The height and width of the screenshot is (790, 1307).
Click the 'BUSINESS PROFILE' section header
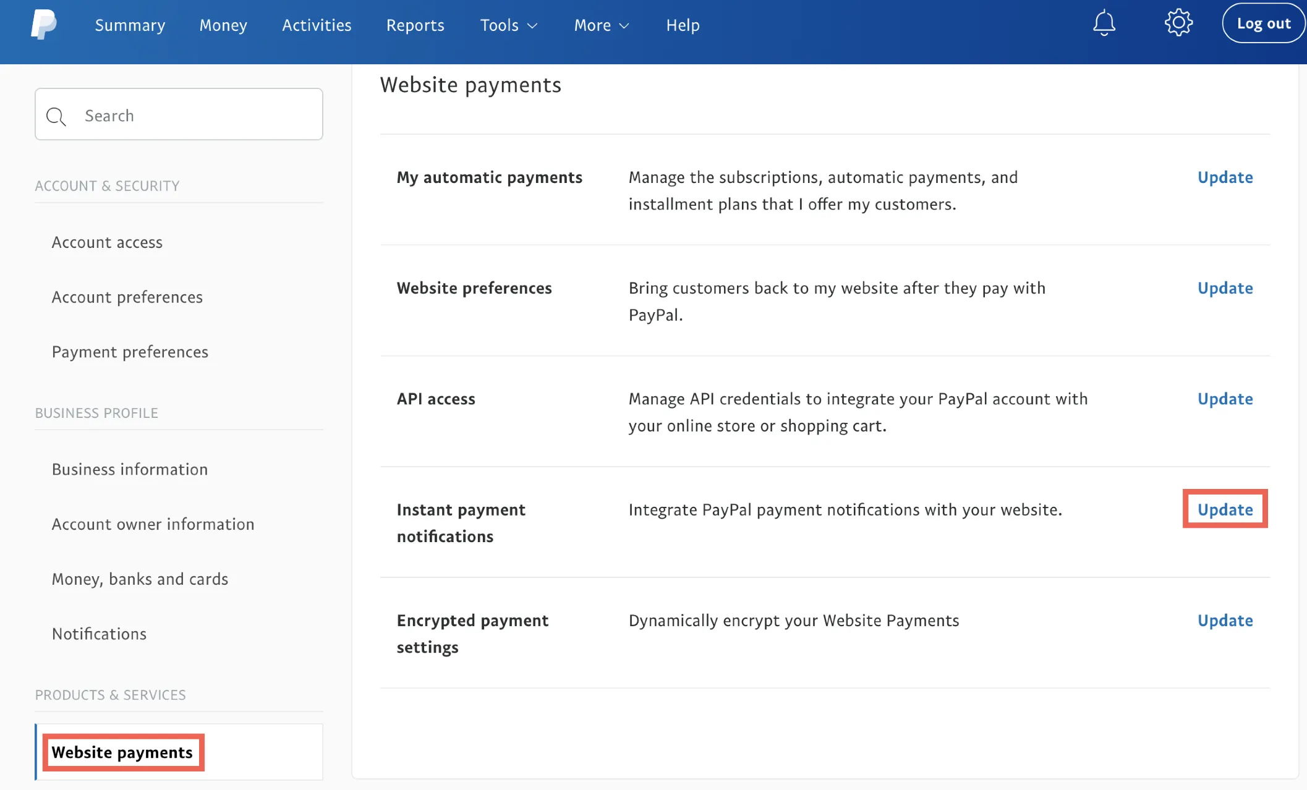96,413
